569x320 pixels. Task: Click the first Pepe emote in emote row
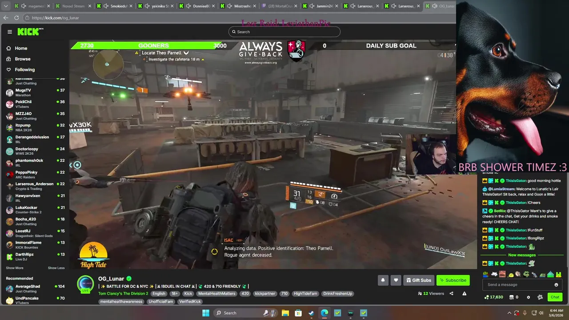(485, 274)
